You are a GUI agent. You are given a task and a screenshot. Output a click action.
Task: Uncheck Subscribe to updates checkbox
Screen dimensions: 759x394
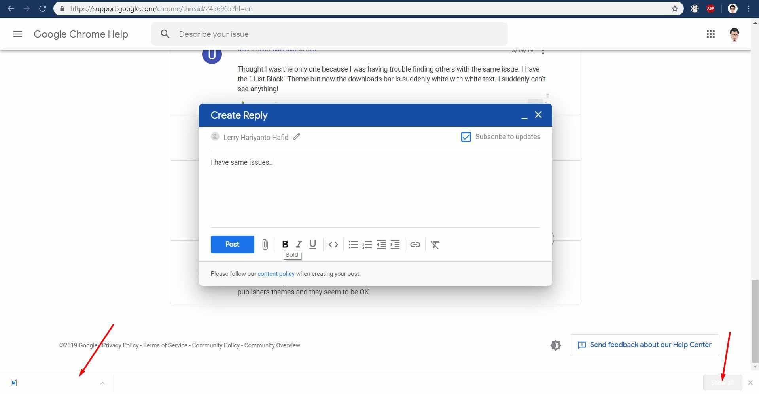[466, 137]
